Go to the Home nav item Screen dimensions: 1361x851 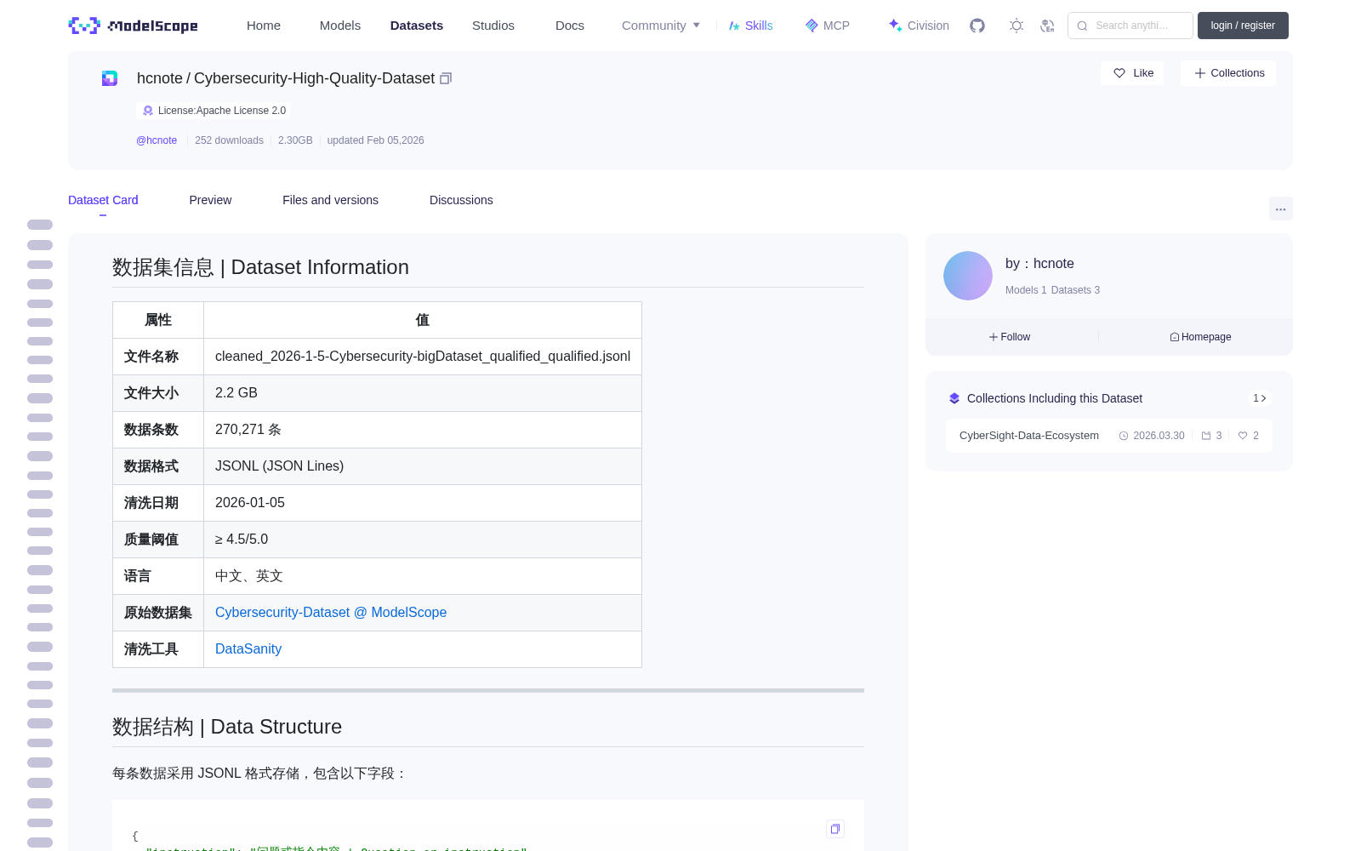pyautogui.click(x=264, y=26)
